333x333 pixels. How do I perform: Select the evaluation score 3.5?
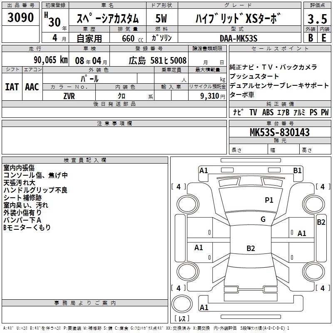(x=317, y=19)
